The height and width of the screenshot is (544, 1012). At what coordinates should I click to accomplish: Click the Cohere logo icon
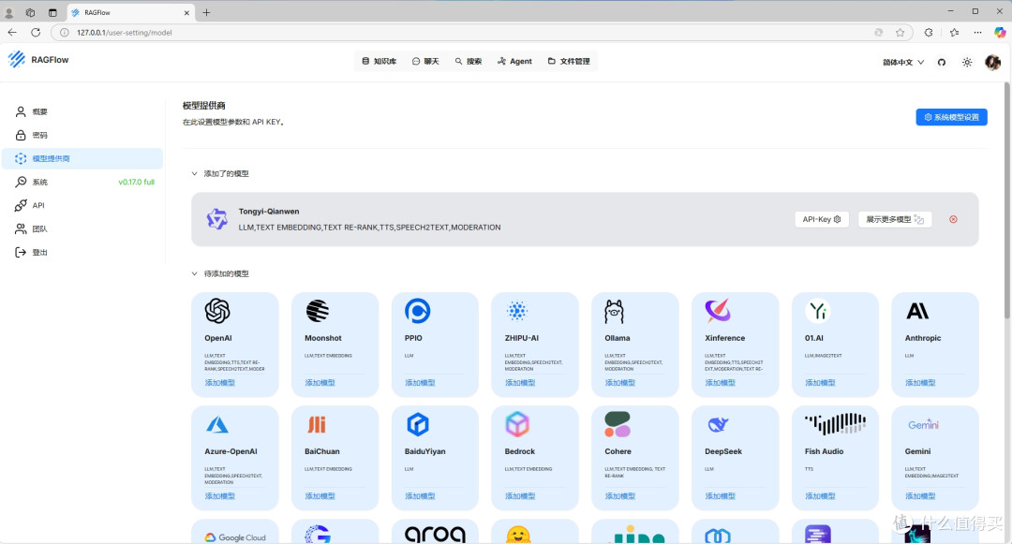tap(618, 424)
